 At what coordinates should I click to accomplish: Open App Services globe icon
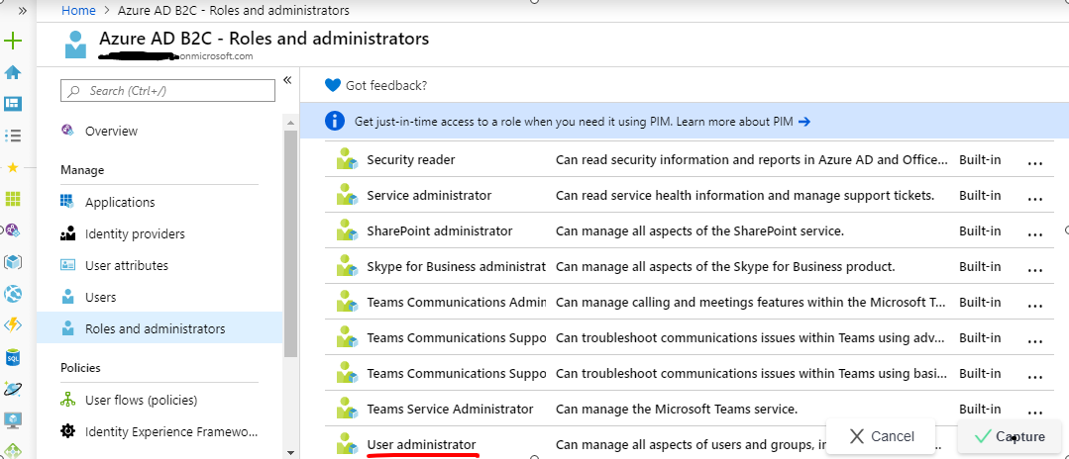click(x=13, y=294)
